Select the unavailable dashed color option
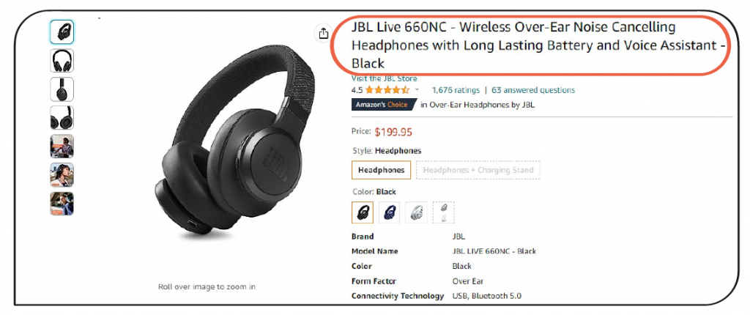Screen dimensions: 750x315 click(x=444, y=212)
